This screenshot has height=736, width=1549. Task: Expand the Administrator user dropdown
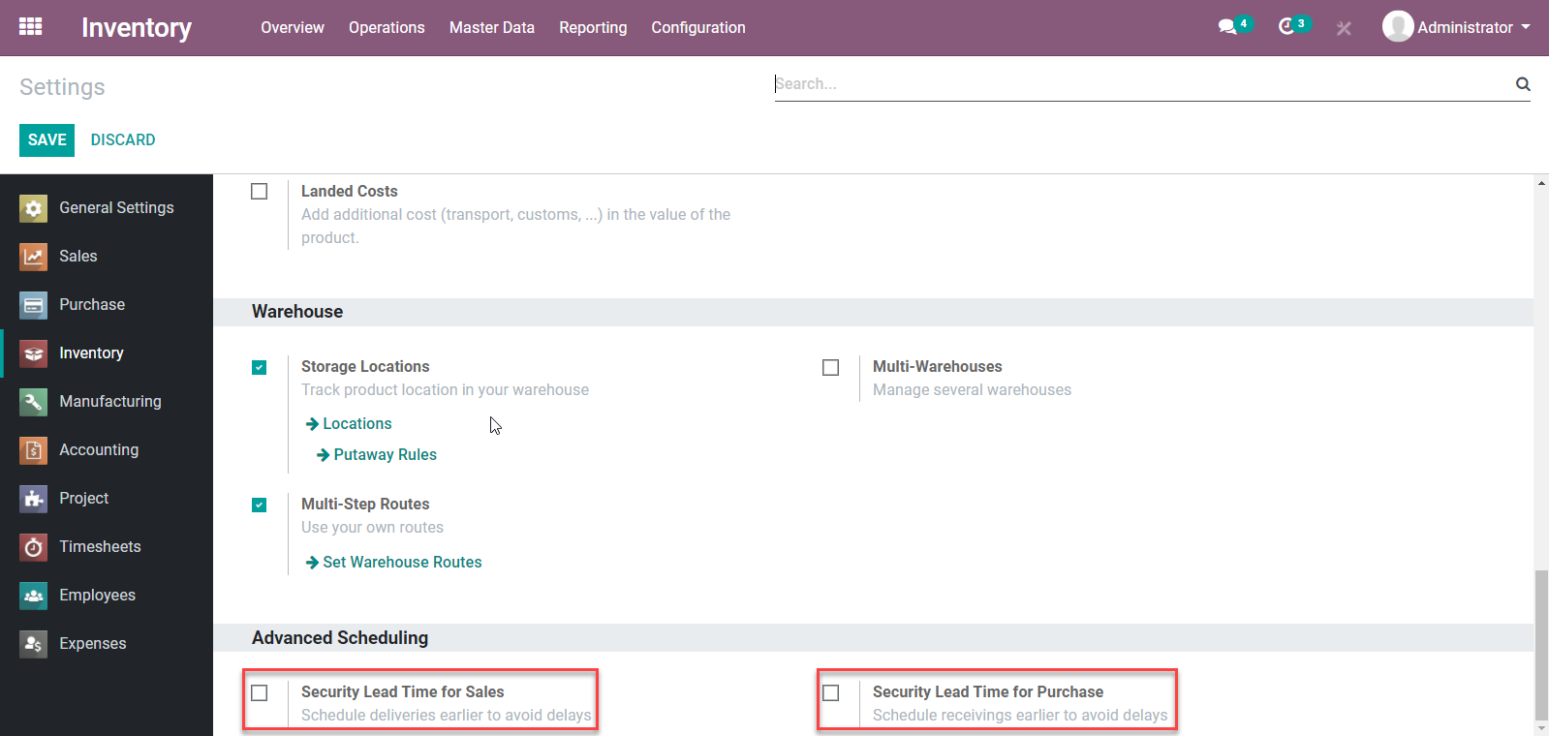(x=1457, y=27)
